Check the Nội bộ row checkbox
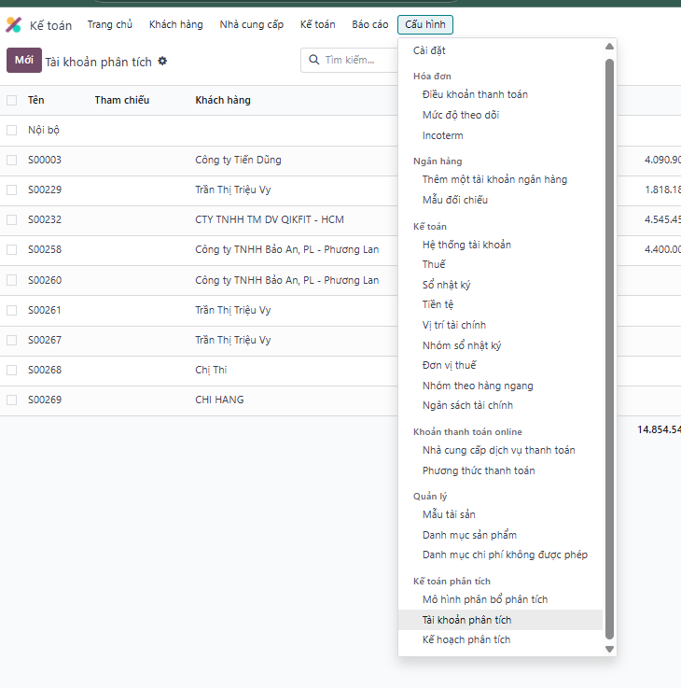This screenshot has width=681, height=688. (12, 131)
